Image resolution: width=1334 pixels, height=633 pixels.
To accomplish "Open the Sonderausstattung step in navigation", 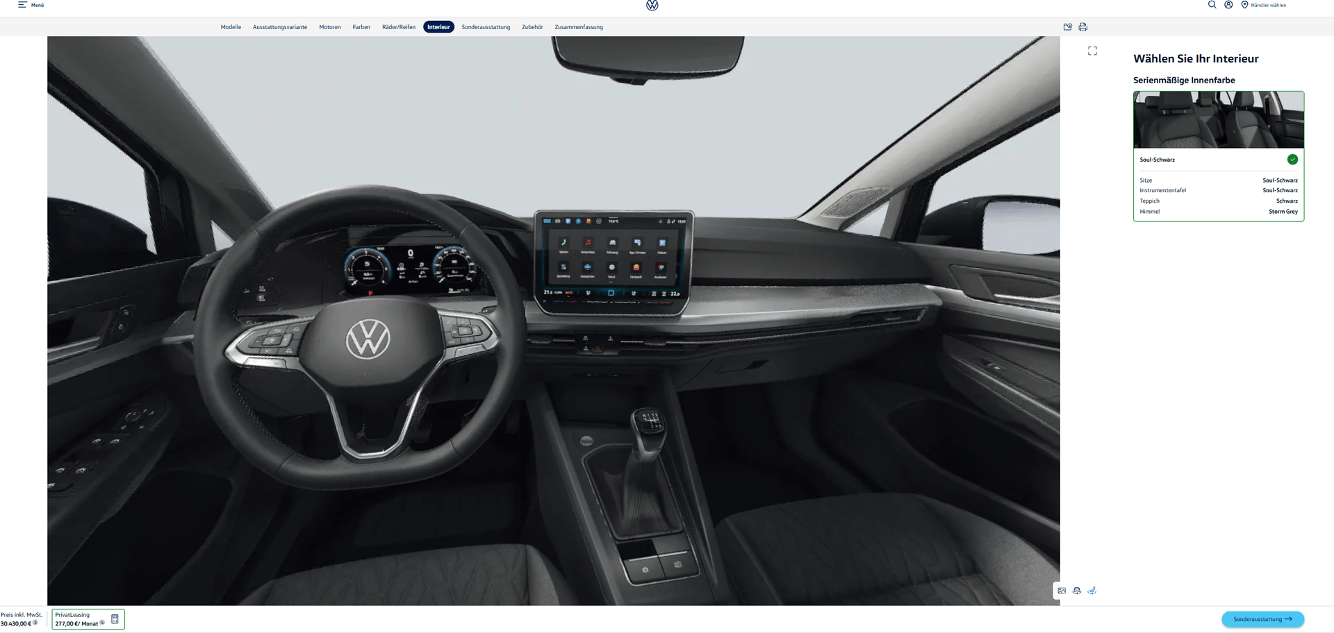I will (x=486, y=27).
